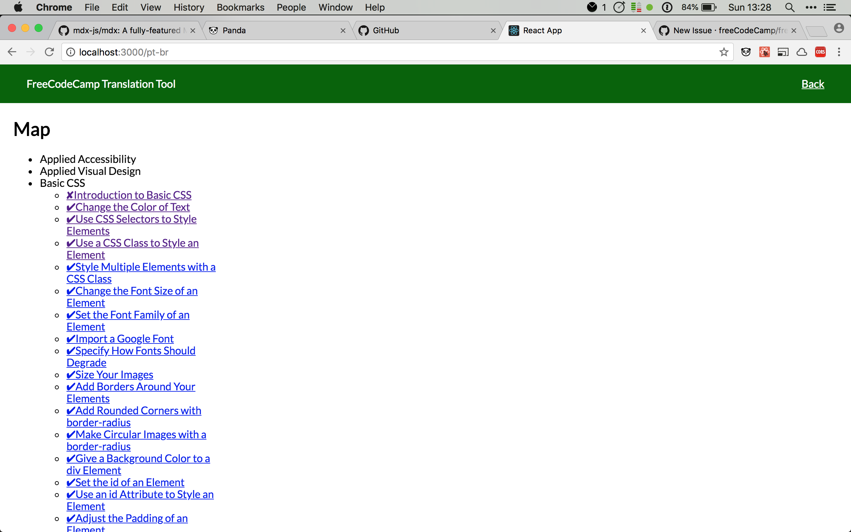Open Make Circular Images with a border-radius
This screenshot has width=851, height=532.
coord(136,440)
